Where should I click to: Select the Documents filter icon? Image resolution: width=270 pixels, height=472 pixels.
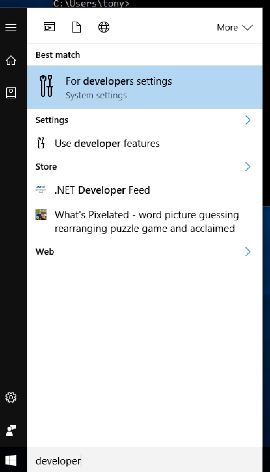(76, 27)
